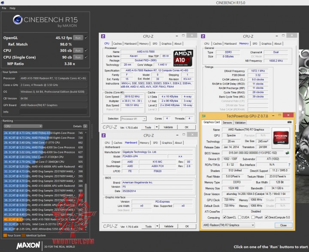Image resolution: width=309 pixels, height=252 pixels.
Task: Click Validate in Mainboard CPU-Z window
Action: click(169, 226)
